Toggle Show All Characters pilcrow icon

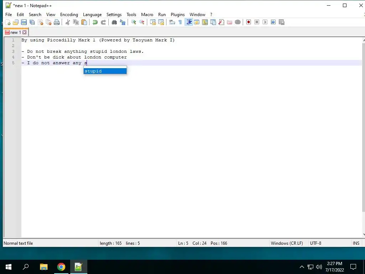tap(180, 22)
